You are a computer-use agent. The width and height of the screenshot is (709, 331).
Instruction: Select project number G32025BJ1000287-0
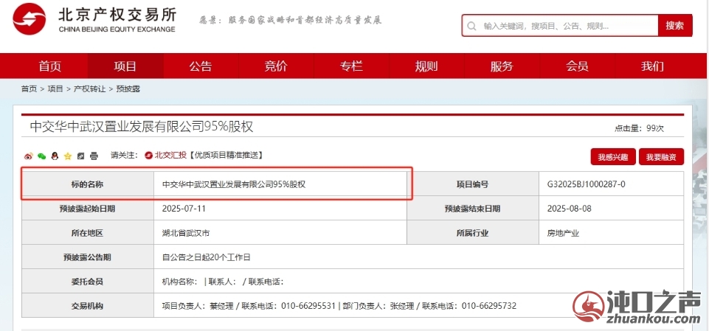[587, 184]
